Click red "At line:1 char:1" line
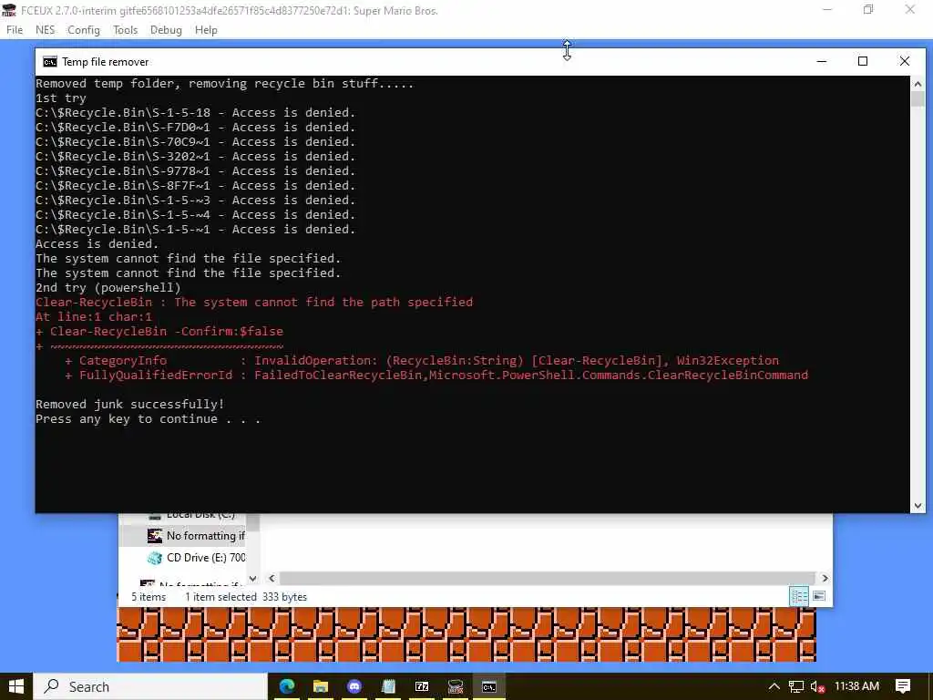The image size is (933, 700). [x=94, y=316]
